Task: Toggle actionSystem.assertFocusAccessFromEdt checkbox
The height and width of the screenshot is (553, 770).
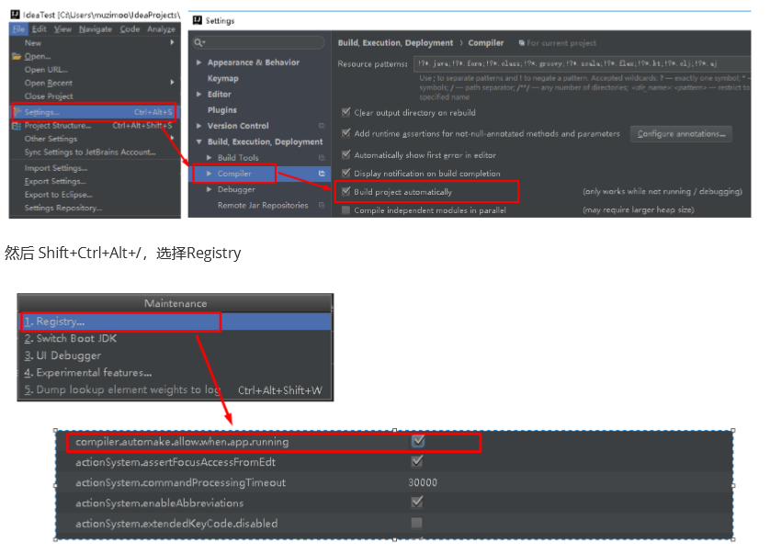Action: [x=417, y=461]
